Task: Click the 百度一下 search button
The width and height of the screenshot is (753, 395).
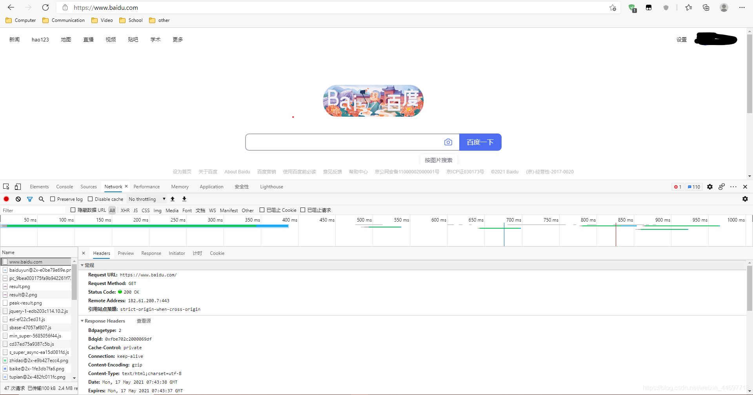Action: click(x=480, y=142)
